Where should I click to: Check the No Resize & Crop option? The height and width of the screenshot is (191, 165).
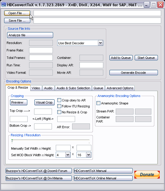coord(59,112)
